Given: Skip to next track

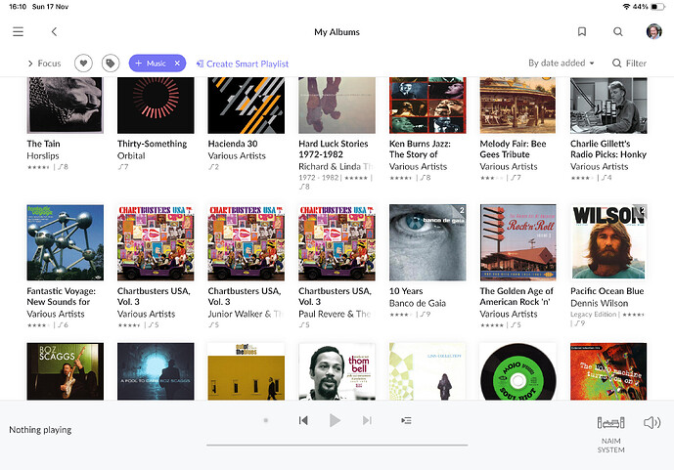Looking at the screenshot, I should (367, 420).
